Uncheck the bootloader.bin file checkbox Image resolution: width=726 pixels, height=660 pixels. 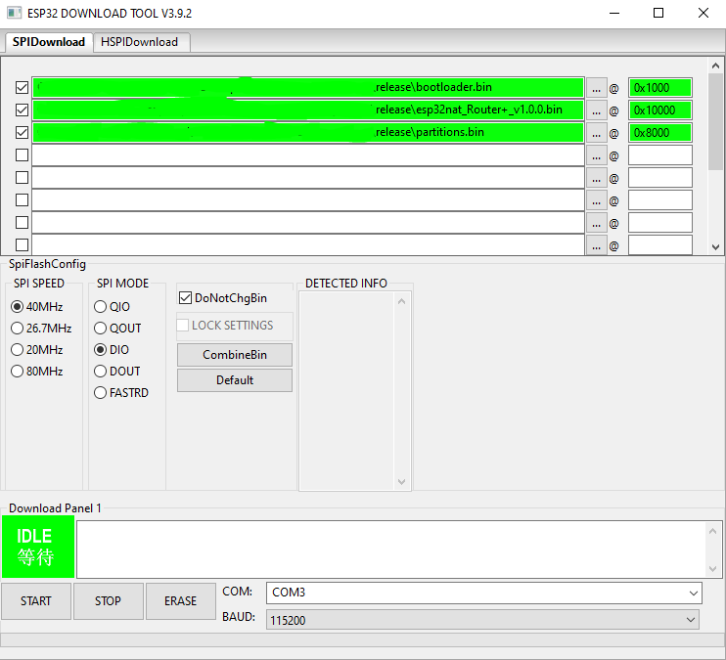(22, 87)
